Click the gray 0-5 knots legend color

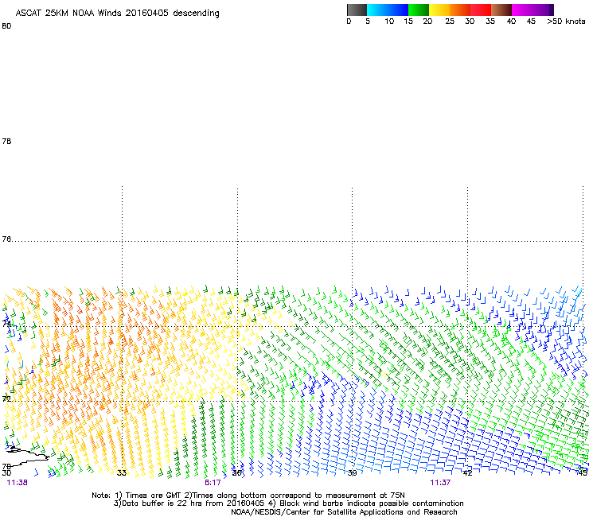pyautogui.click(x=357, y=10)
